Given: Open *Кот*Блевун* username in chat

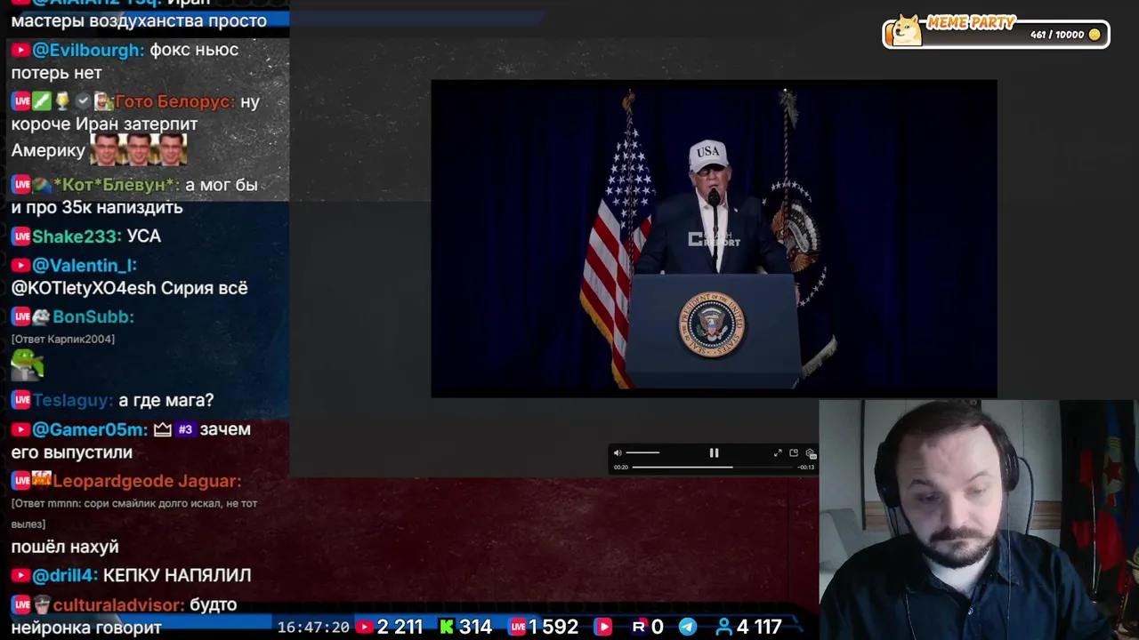Looking at the screenshot, I should (x=117, y=185).
